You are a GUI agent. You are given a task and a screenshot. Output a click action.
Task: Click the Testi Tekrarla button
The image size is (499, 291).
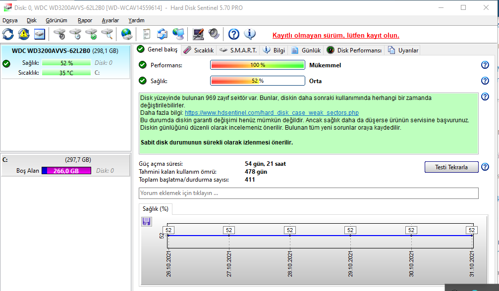pos(451,167)
